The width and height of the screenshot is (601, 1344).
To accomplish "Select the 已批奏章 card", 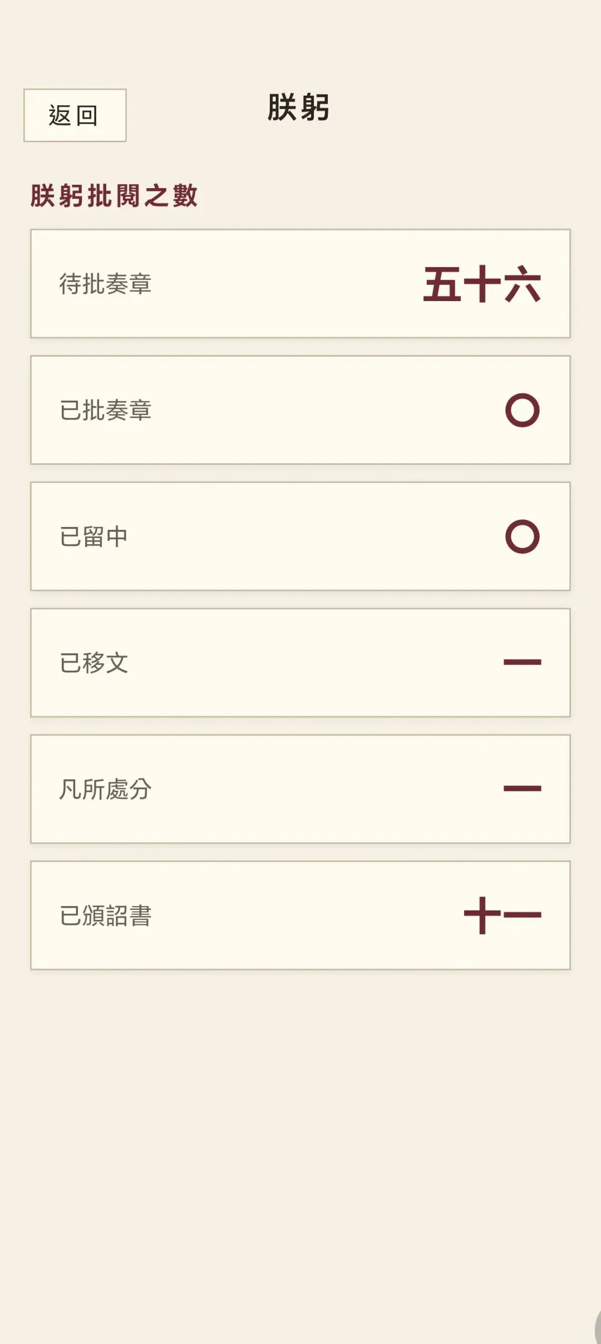I will click(x=300, y=410).
